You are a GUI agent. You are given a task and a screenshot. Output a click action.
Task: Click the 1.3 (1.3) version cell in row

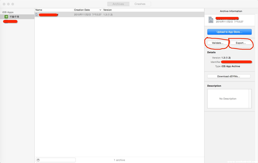108,14
